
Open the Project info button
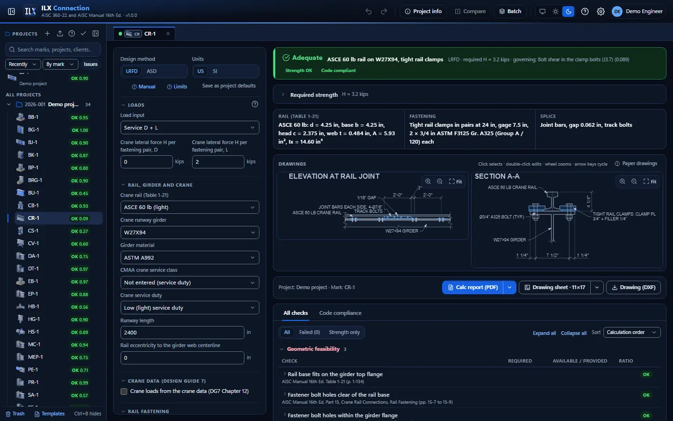[423, 11]
